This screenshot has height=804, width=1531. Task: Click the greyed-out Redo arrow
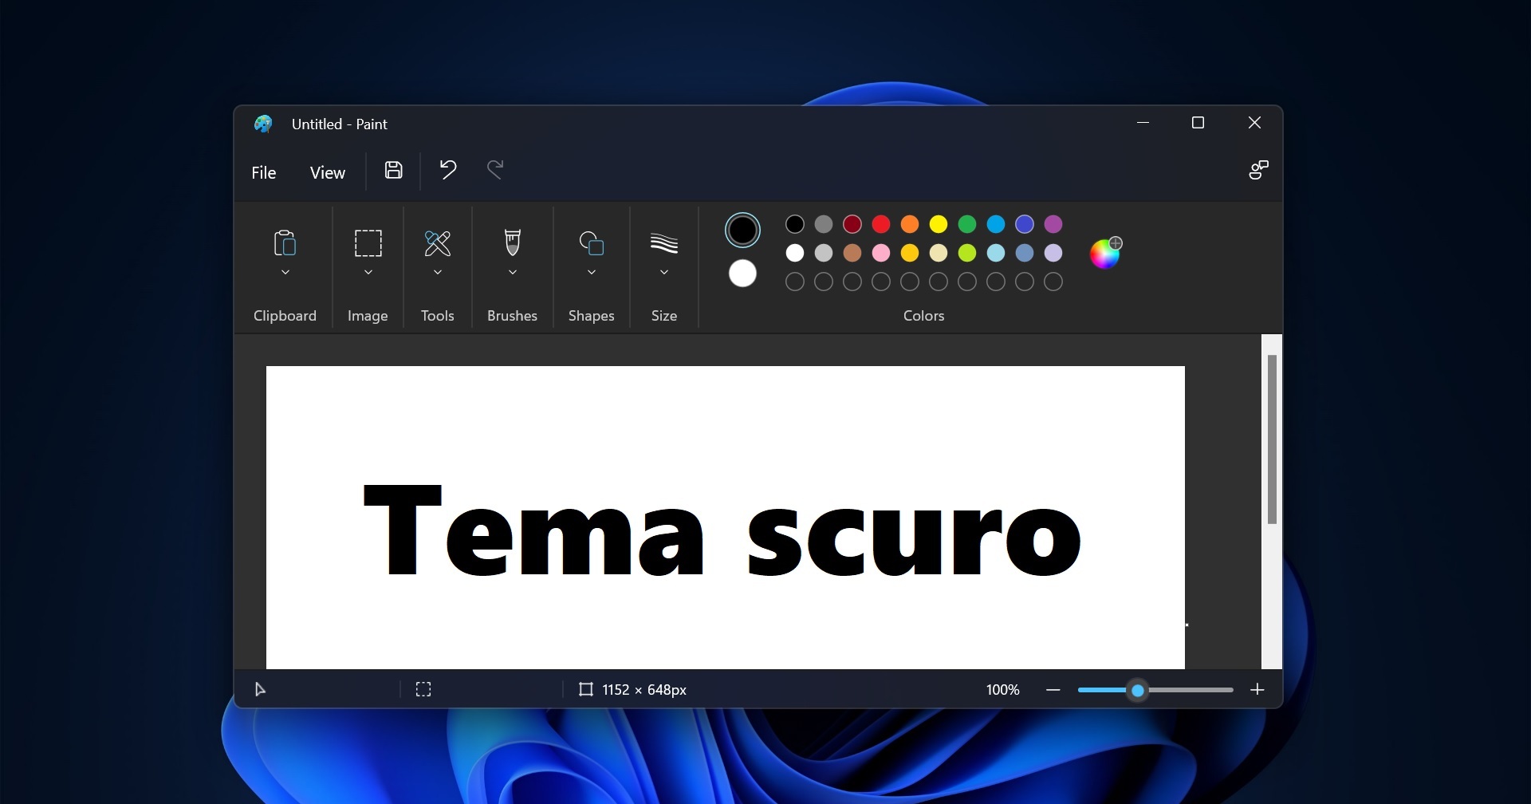(495, 169)
